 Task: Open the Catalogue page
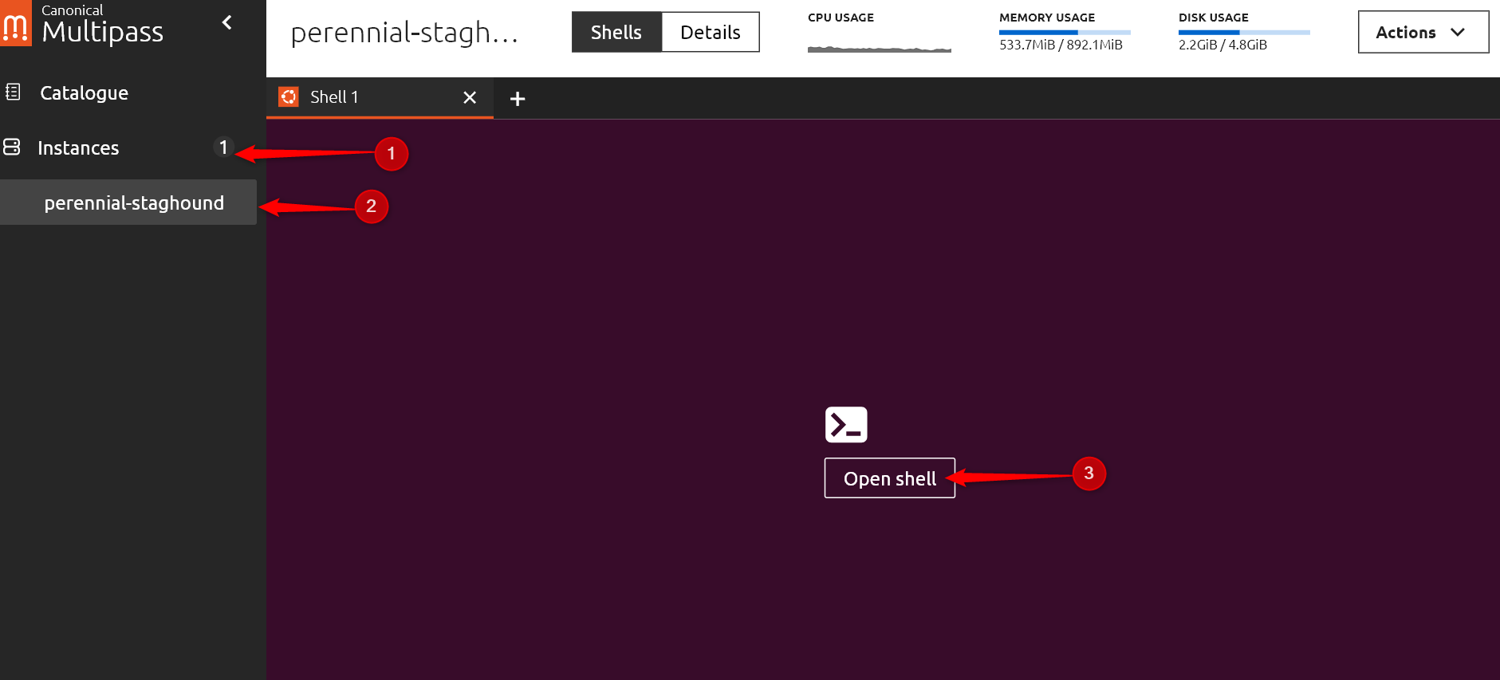(84, 92)
